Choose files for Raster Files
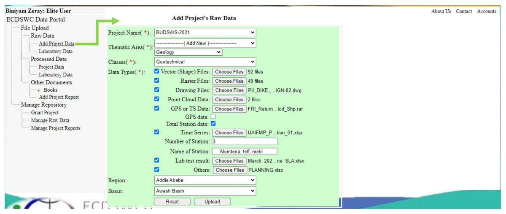The width and height of the screenshot is (506, 214). pyautogui.click(x=229, y=81)
